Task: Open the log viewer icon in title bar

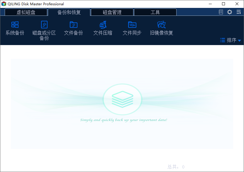Action: point(221,12)
